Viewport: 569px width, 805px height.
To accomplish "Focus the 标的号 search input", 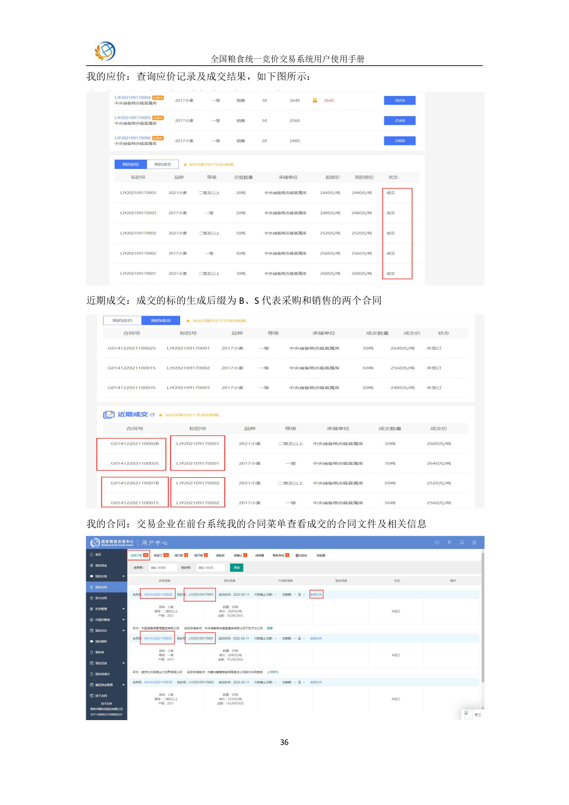I will [211, 568].
